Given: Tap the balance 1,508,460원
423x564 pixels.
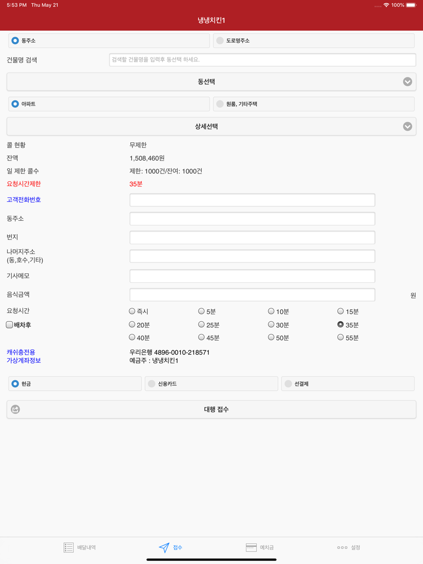Looking at the screenshot, I should (147, 158).
